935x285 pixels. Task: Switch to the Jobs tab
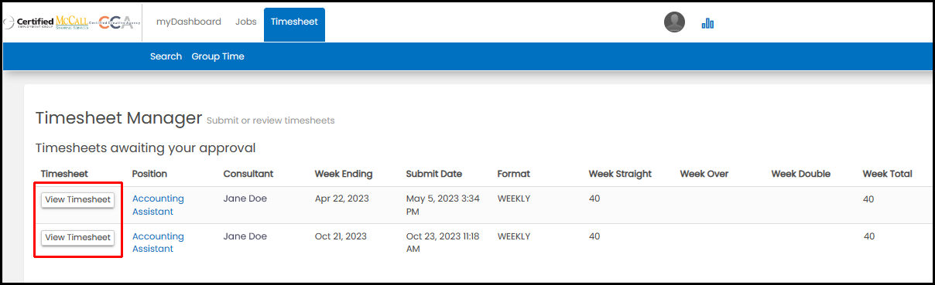point(246,22)
